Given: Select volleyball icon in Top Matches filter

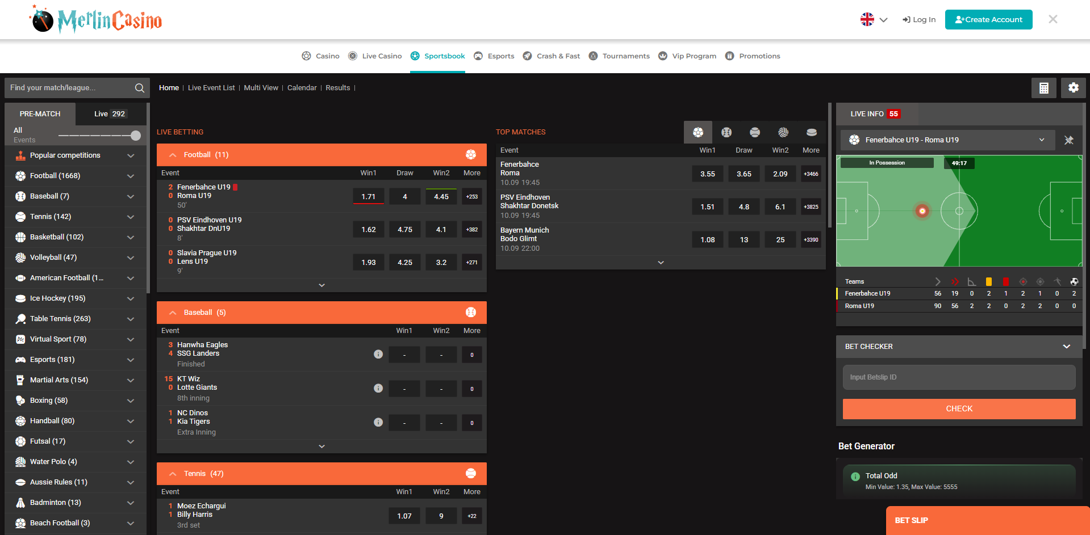Looking at the screenshot, I should pyautogui.click(x=783, y=132).
